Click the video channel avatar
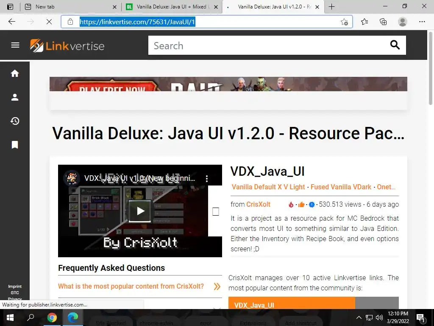Viewport: 434px width, 326px height. (x=72, y=178)
